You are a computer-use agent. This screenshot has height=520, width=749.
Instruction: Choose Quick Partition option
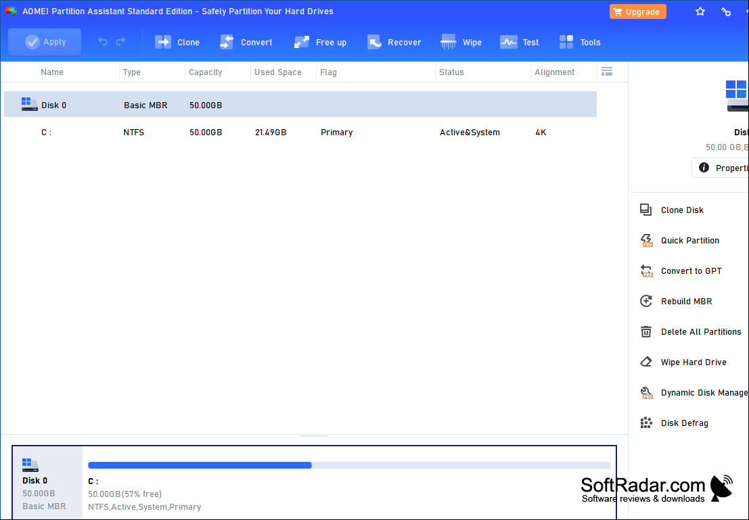click(x=689, y=241)
